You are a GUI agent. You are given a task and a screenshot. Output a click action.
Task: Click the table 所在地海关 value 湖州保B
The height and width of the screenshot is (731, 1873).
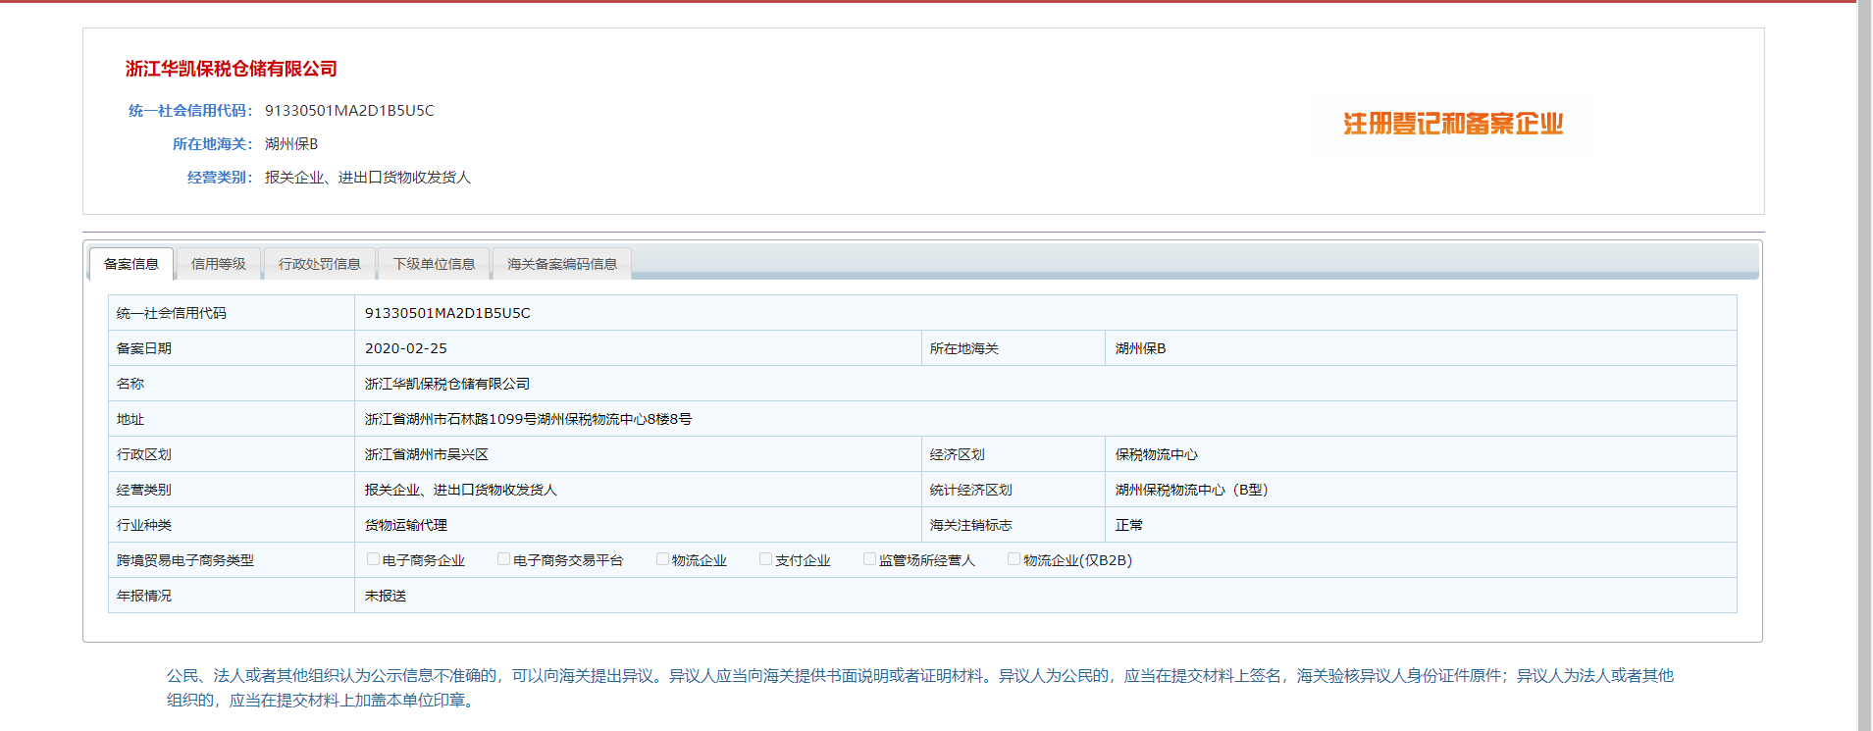pos(1141,348)
